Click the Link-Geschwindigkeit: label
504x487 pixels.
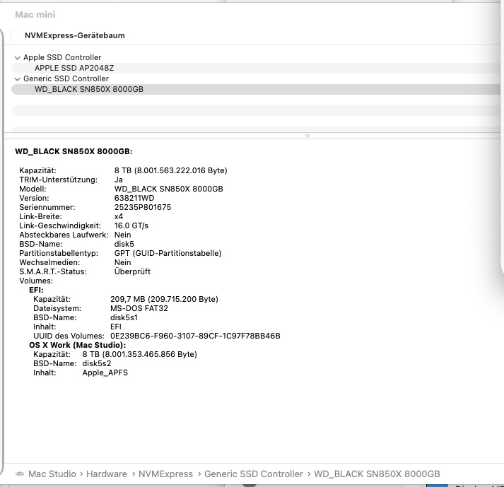pyautogui.click(x=60, y=225)
